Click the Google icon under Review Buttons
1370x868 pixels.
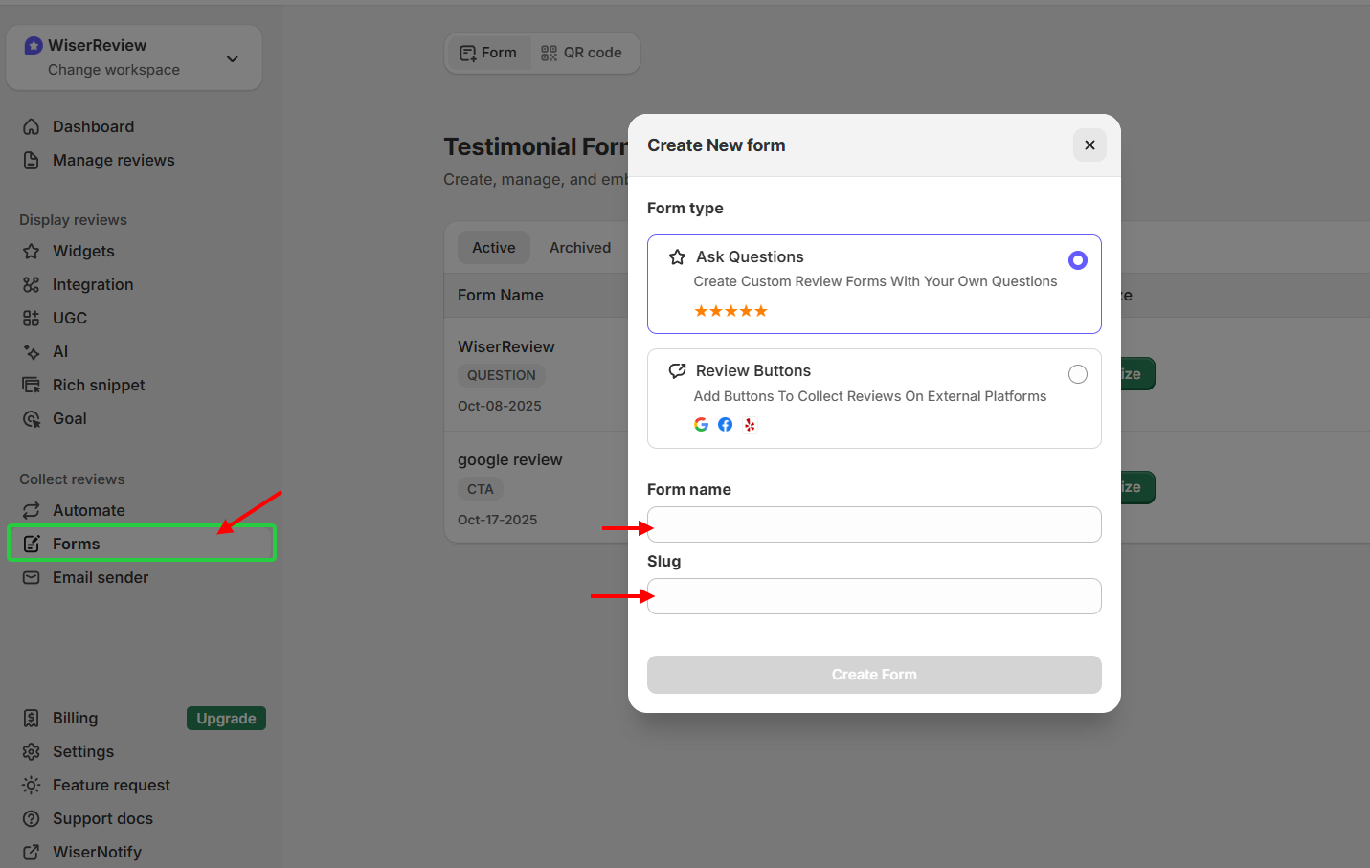coord(702,424)
